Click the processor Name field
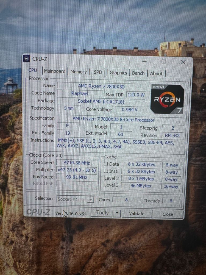The image size is (206, 275). click(101, 87)
